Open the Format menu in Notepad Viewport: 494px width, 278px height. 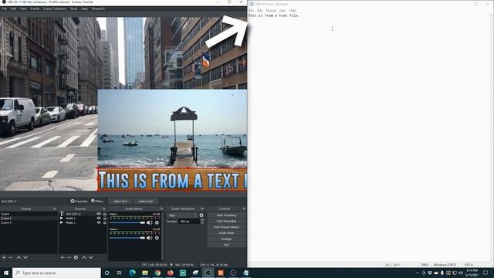click(271, 10)
